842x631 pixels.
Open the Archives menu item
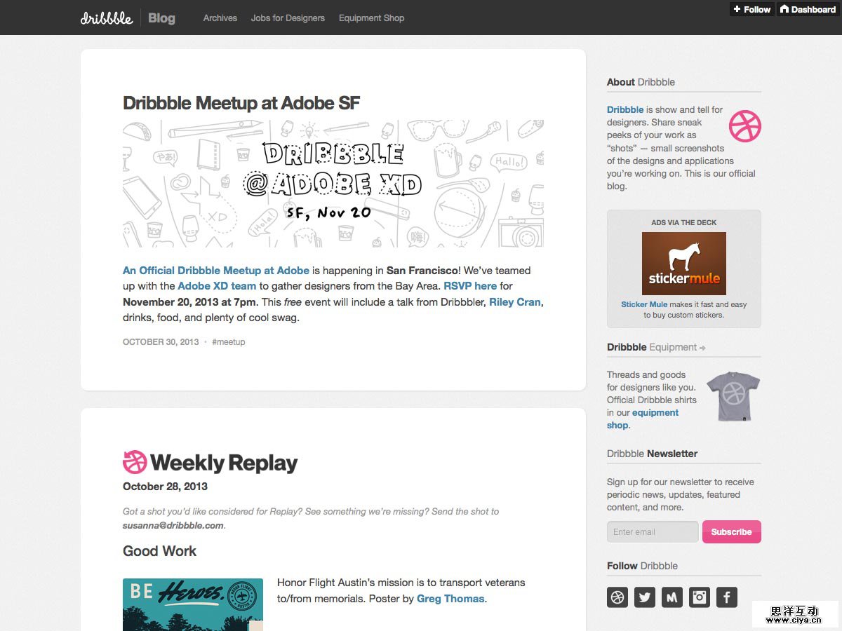[x=220, y=18]
